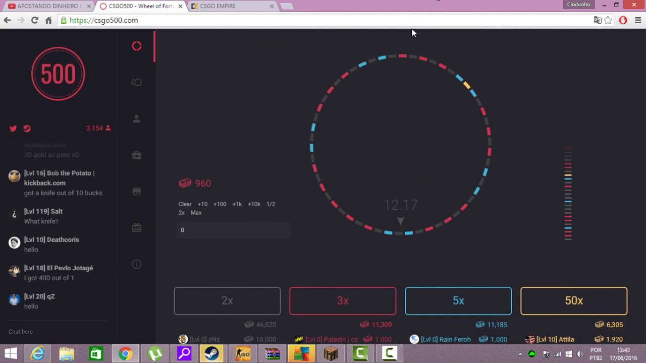
Task: Double the bet with the 2x option under Clear
Action: pyautogui.click(x=181, y=213)
